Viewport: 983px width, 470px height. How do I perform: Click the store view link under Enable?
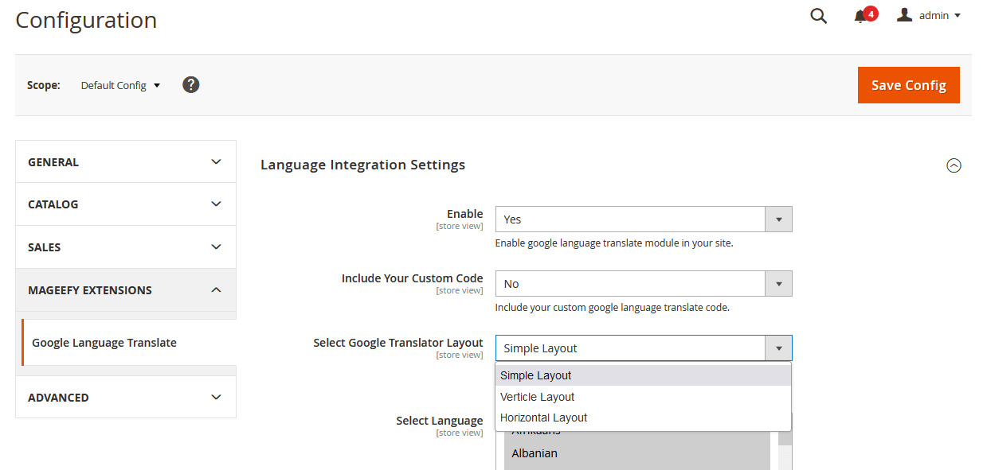460,226
